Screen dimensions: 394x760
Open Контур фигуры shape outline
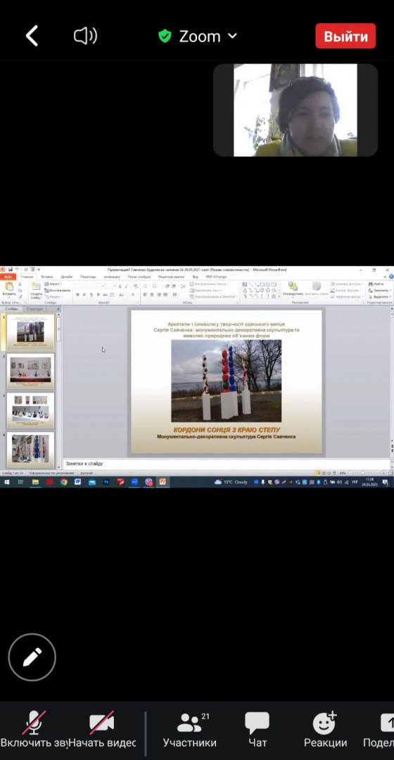347,291
